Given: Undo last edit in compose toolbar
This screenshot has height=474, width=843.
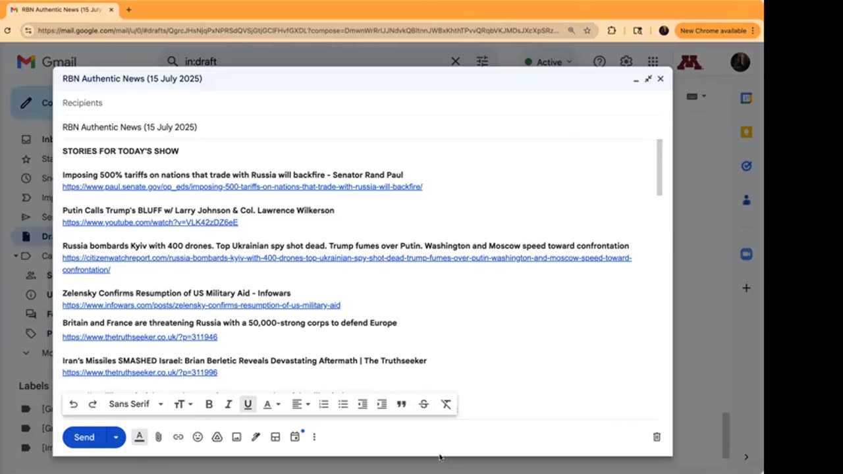Looking at the screenshot, I should pyautogui.click(x=73, y=404).
